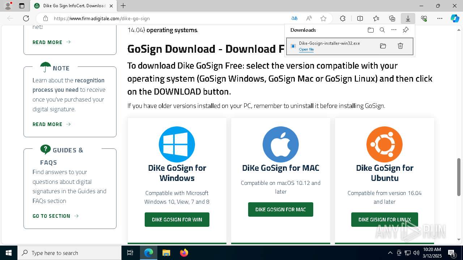Select the 'Dike GoSign for Ubuntu' heading

pyautogui.click(x=385, y=173)
